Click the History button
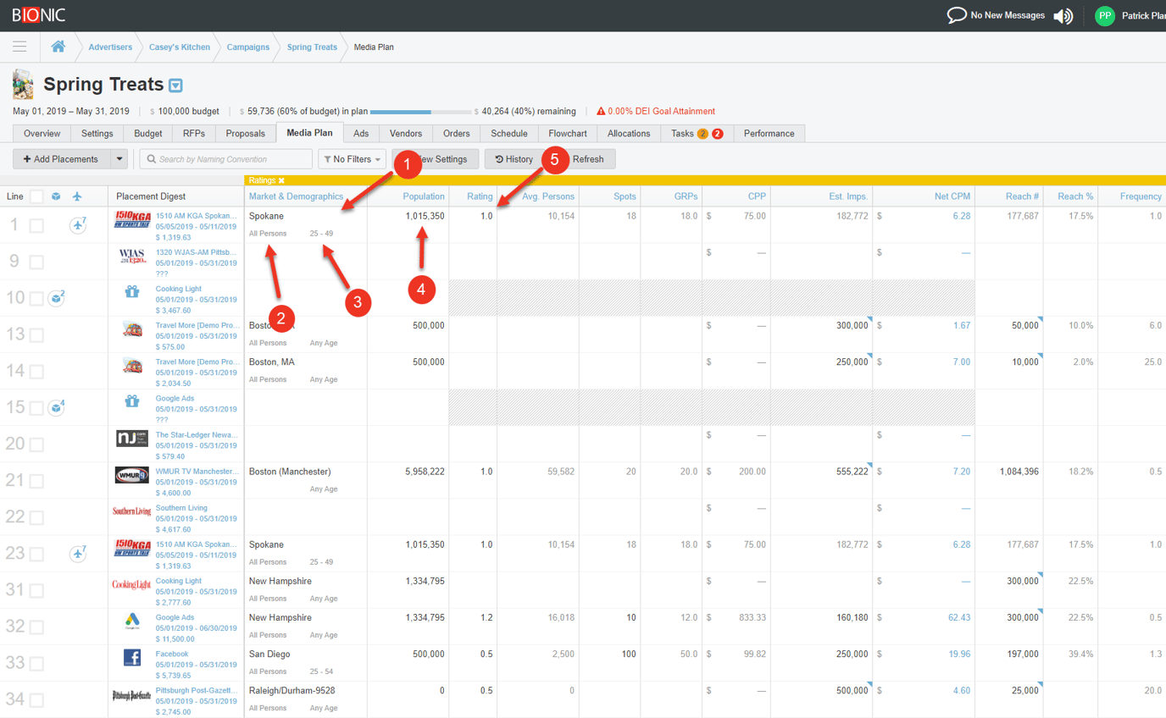This screenshot has height=718, width=1166. click(514, 159)
